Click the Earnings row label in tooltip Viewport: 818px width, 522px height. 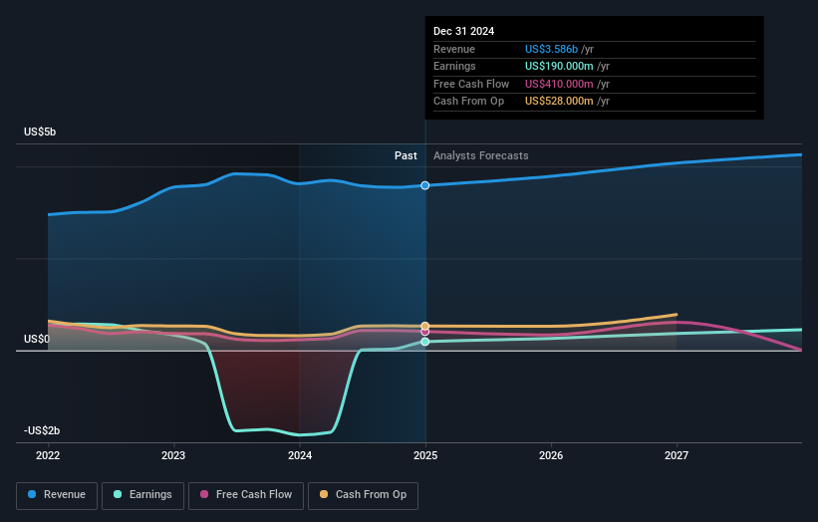(454, 66)
